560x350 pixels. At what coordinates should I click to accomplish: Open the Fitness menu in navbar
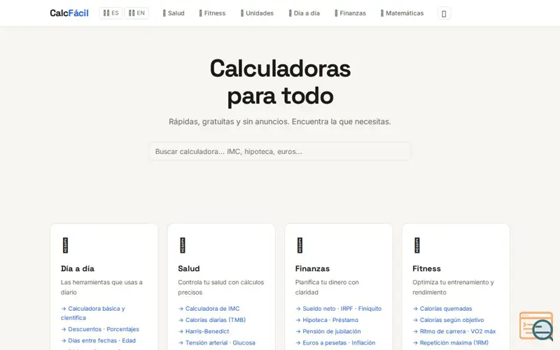point(212,13)
